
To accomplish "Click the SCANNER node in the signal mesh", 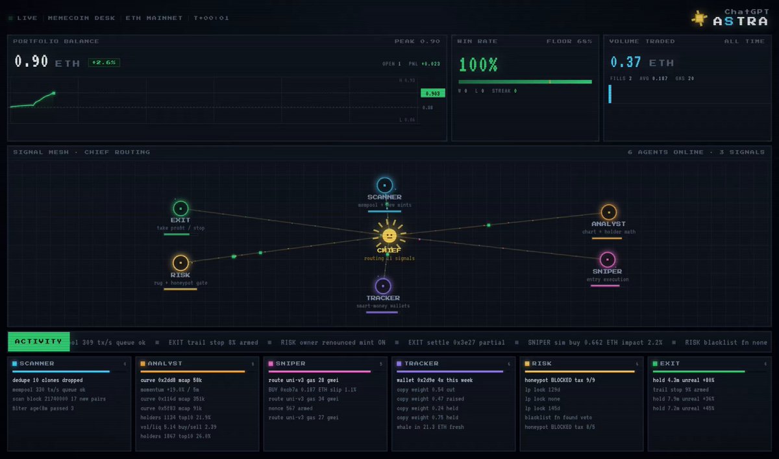I will [385, 185].
